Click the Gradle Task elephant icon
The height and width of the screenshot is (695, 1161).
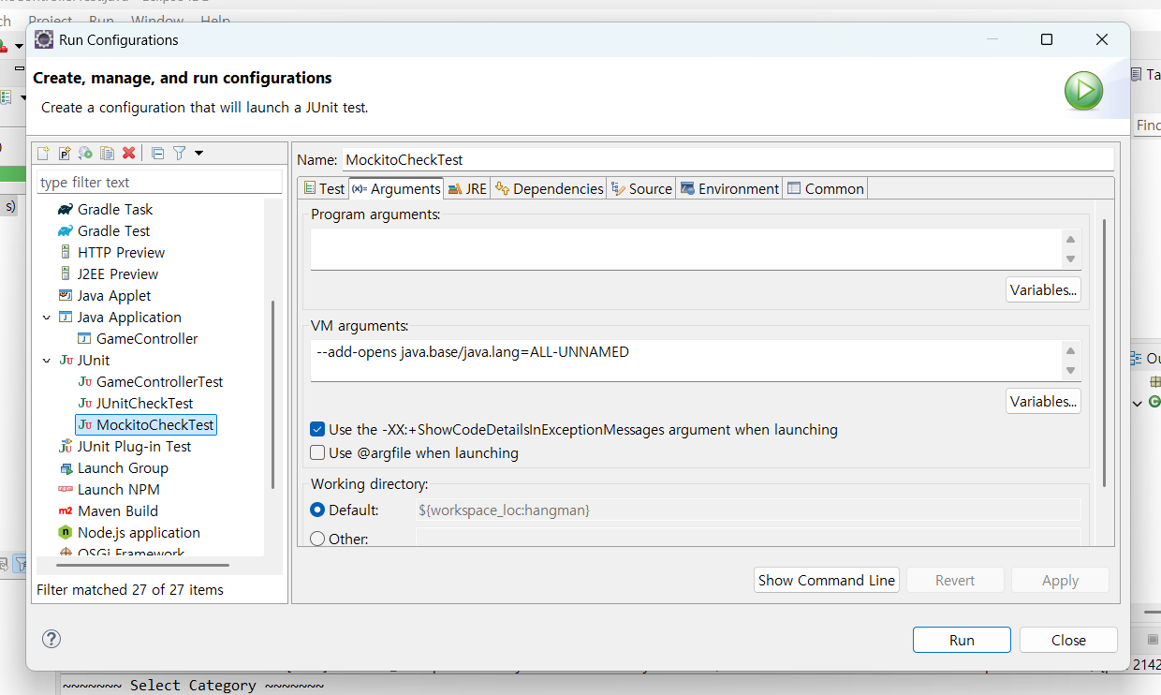pos(65,209)
